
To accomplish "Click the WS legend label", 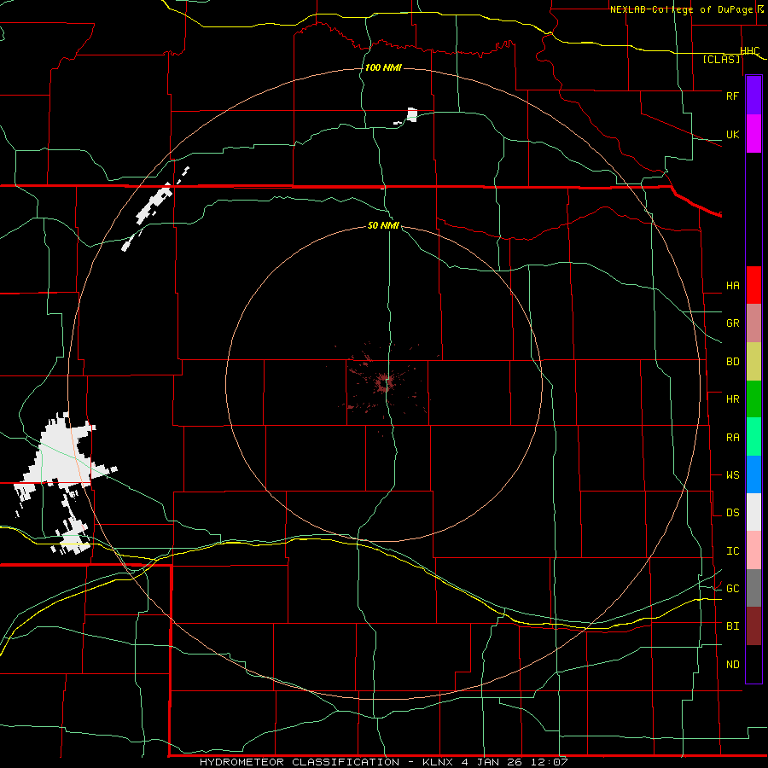I will tap(732, 474).
